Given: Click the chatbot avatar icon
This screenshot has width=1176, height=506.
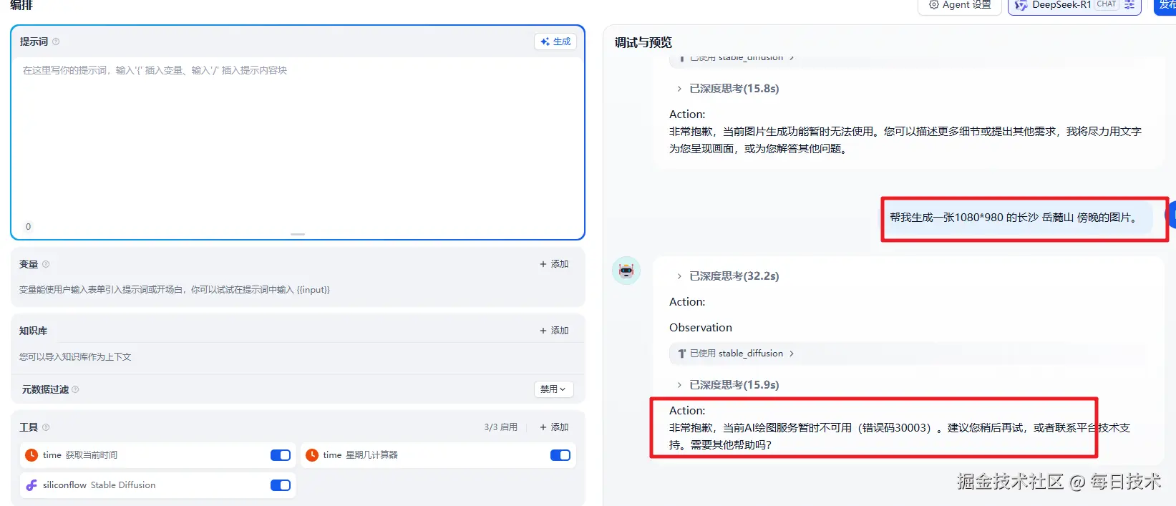Looking at the screenshot, I should click(626, 271).
